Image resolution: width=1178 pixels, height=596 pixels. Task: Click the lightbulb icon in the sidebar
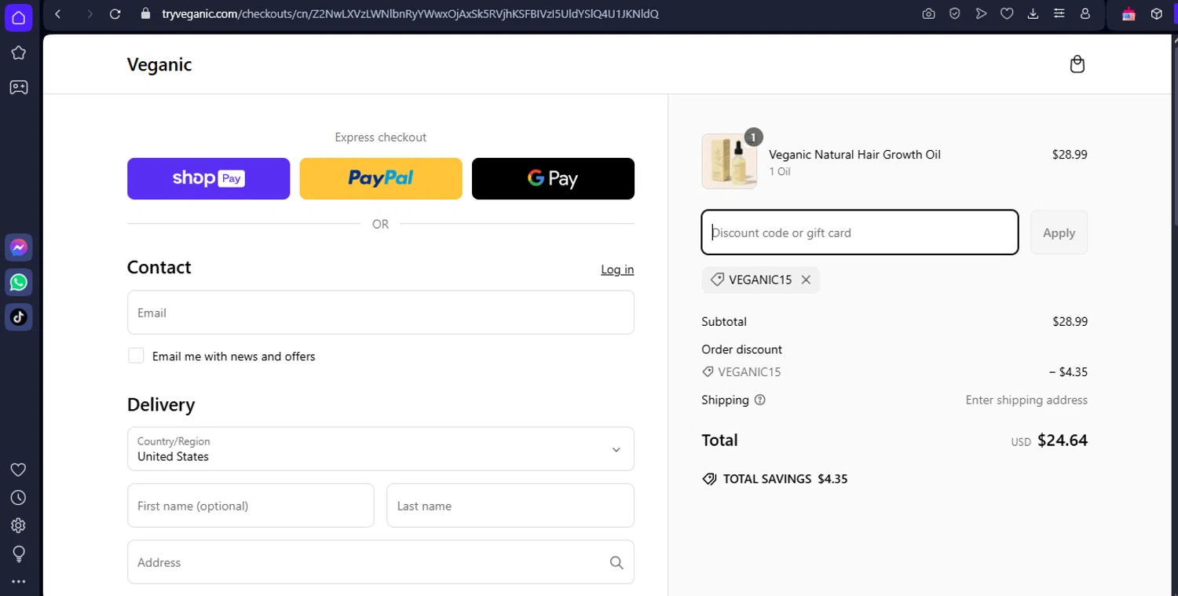click(x=18, y=554)
